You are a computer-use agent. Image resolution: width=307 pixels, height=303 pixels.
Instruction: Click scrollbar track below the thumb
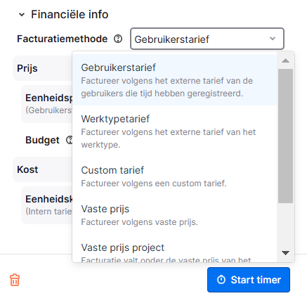point(285,224)
